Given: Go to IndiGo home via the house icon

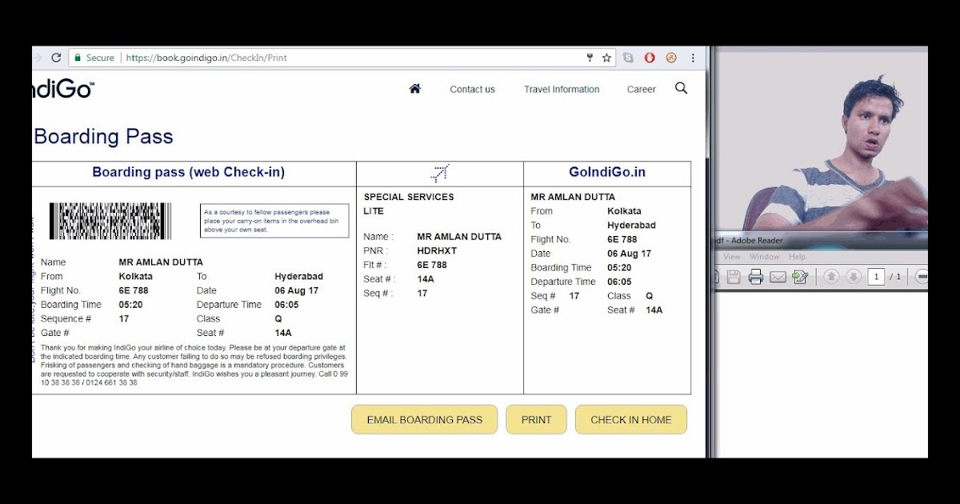Looking at the screenshot, I should (x=414, y=89).
